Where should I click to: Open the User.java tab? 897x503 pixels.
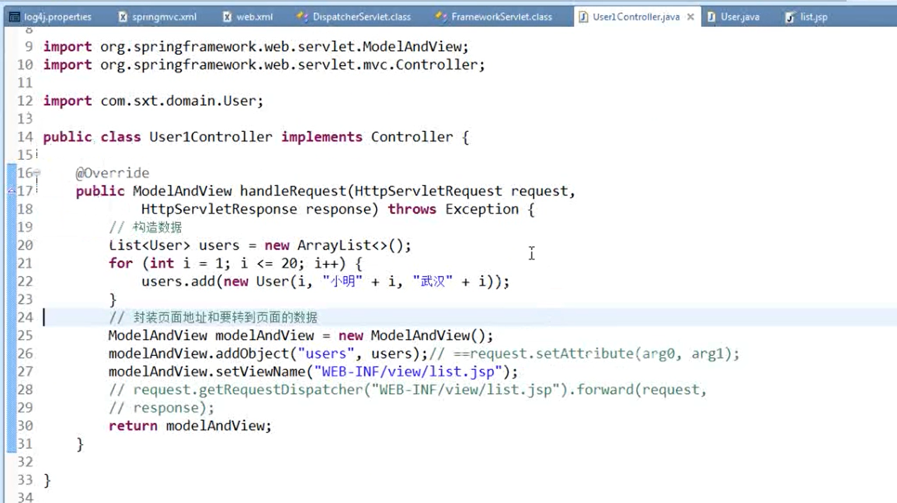tap(739, 17)
